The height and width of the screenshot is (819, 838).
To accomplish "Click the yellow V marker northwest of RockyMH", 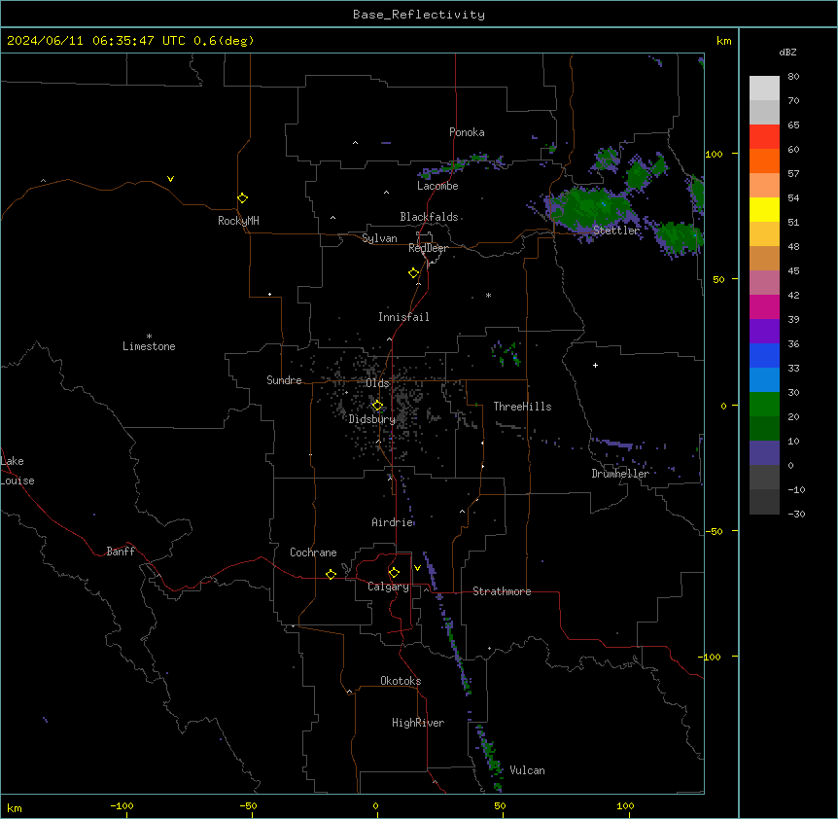I will tap(170, 179).
